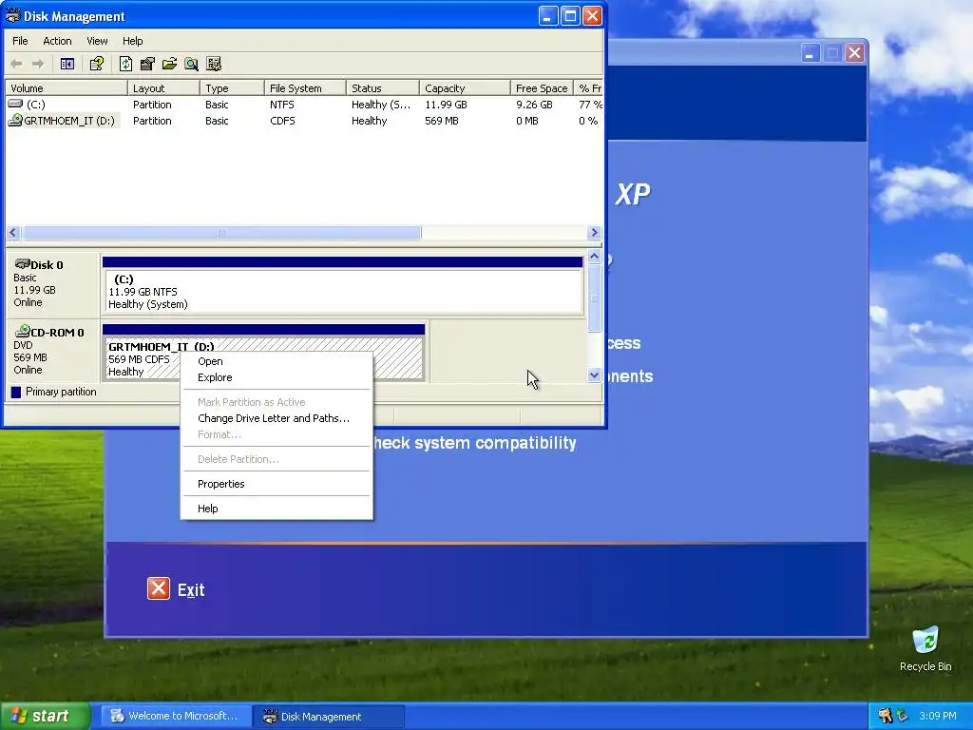Click the first system tray icon
This screenshot has height=730, width=973.
(885, 716)
